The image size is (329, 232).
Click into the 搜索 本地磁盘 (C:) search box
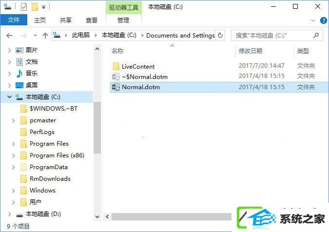click(273, 36)
